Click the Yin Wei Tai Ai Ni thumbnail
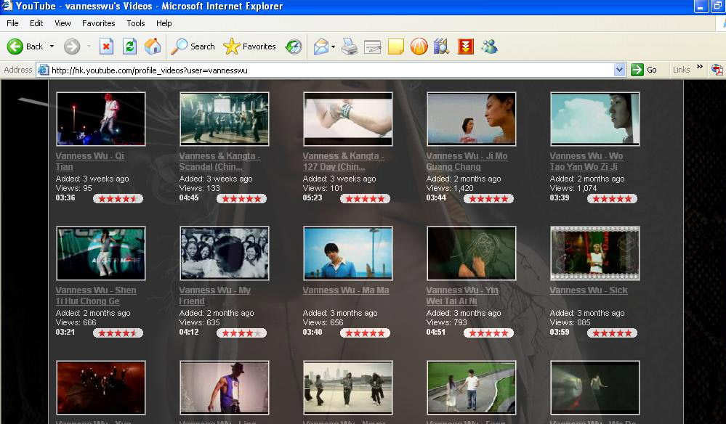Screen dimensions: 726x424 click(472, 253)
